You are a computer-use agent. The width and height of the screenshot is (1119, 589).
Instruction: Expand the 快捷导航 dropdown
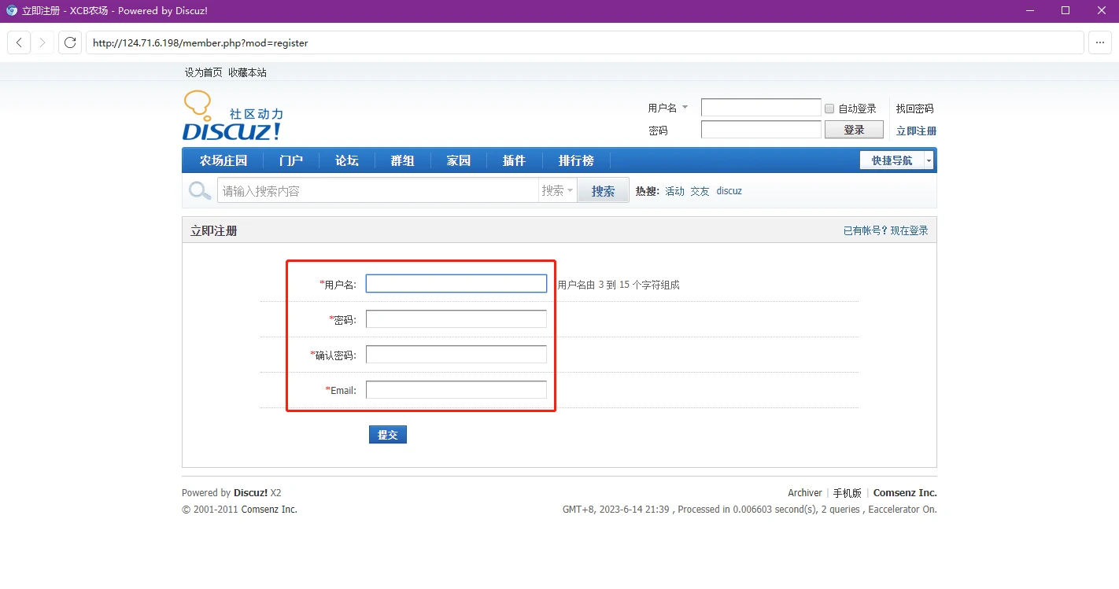click(x=929, y=160)
